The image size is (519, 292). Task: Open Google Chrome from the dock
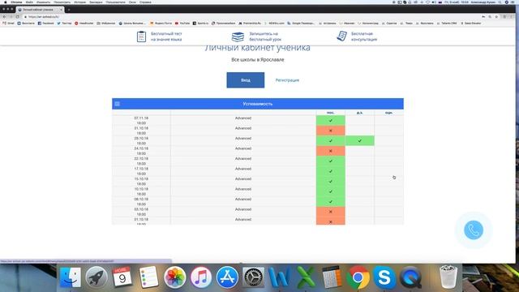point(358,277)
